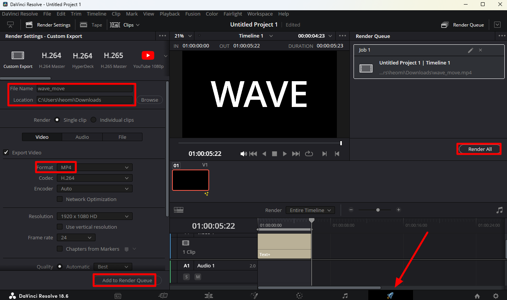Open the Workspace menu

(260, 14)
